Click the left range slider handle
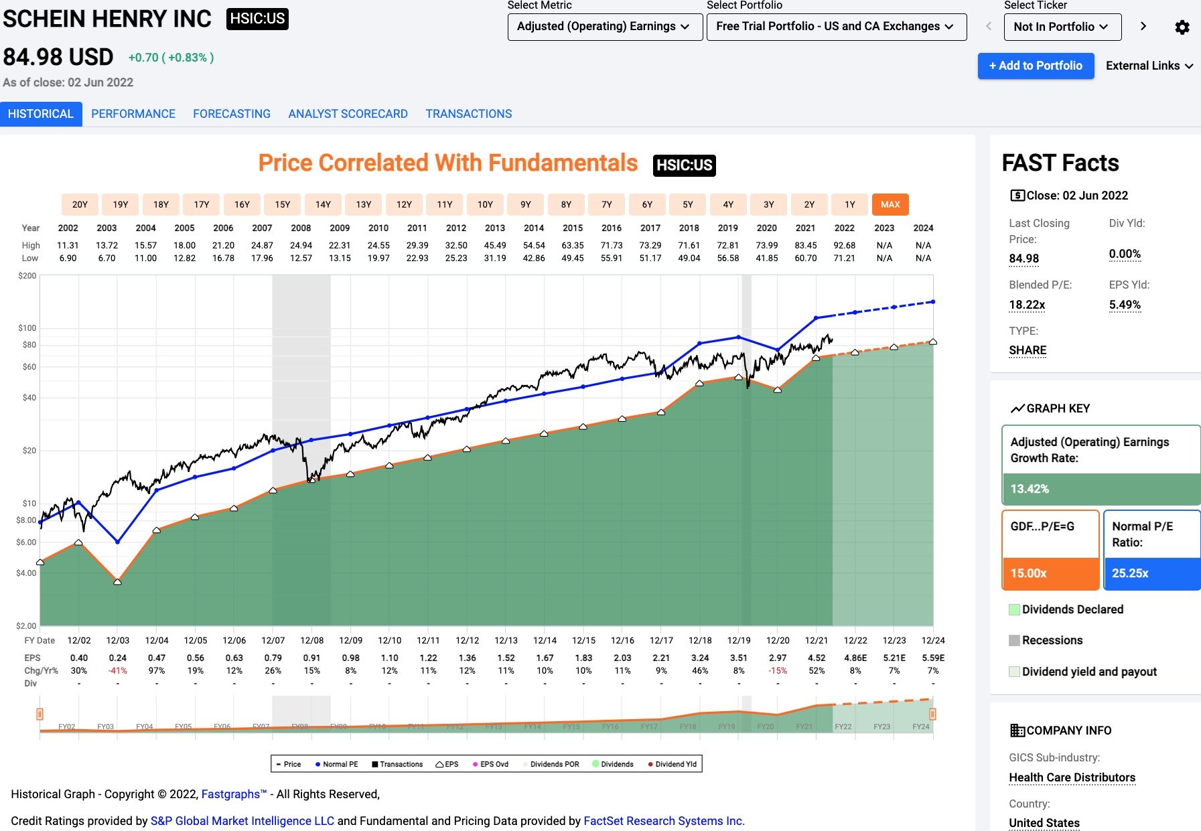Screen dimensions: 1201x831 click(x=40, y=714)
